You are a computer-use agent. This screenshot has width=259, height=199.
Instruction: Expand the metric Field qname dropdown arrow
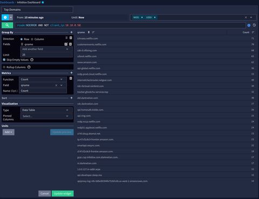coord(62,85)
